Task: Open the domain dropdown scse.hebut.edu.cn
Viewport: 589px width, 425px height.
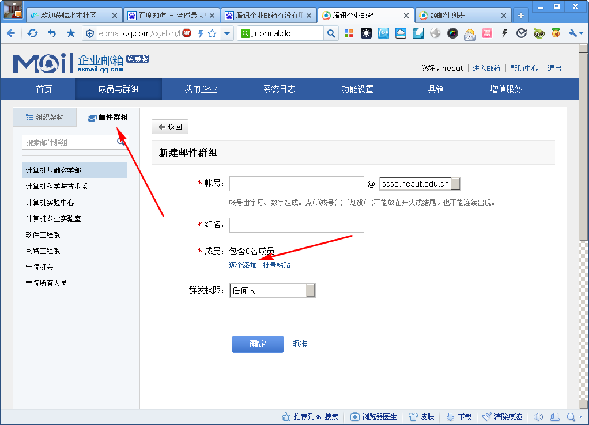Action: tap(455, 184)
